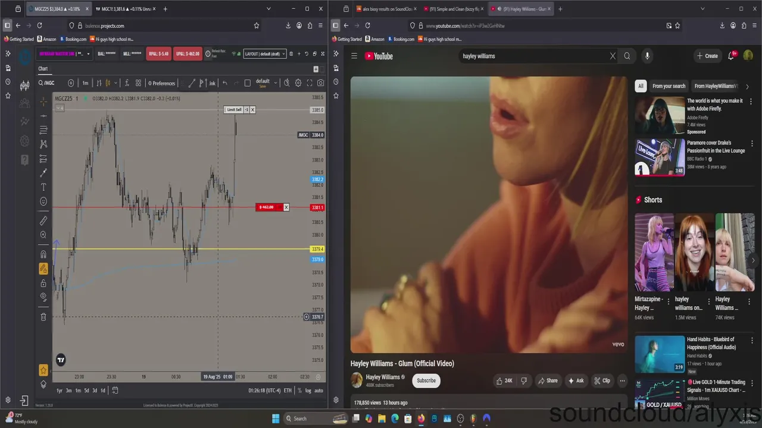
Task: Click the compare/add symbol plus icon
Action: [x=71, y=83]
